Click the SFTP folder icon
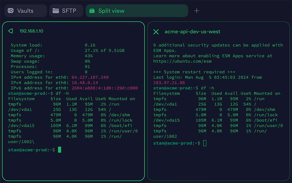This screenshot has width=292, height=183. coord(55,11)
